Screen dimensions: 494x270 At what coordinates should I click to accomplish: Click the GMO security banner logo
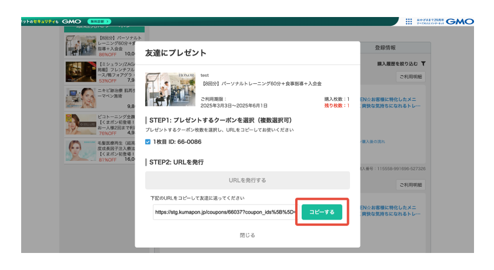click(x=72, y=21)
